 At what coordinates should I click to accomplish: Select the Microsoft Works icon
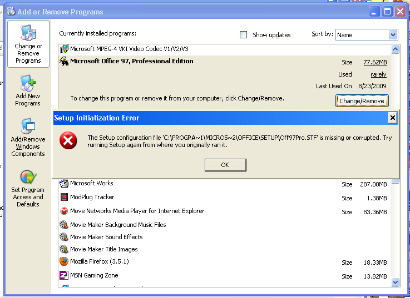click(64, 183)
